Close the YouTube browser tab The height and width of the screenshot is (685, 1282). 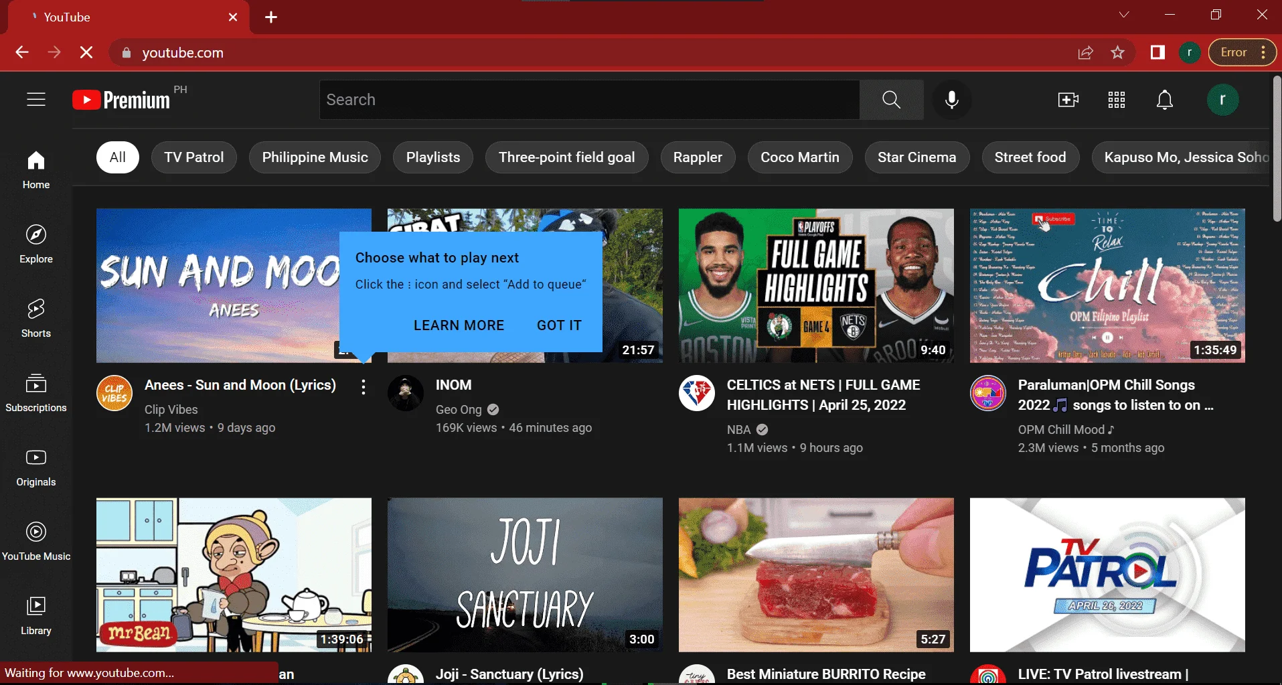233,17
